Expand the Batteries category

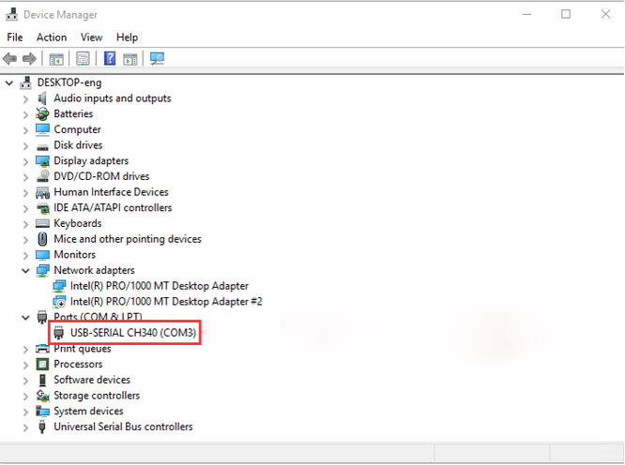click(25, 114)
